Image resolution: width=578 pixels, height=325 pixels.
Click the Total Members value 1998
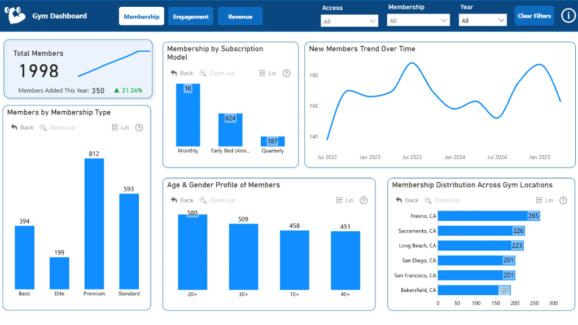point(39,71)
